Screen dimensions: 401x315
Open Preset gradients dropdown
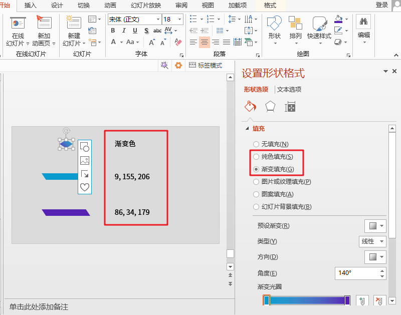coord(375,226)
